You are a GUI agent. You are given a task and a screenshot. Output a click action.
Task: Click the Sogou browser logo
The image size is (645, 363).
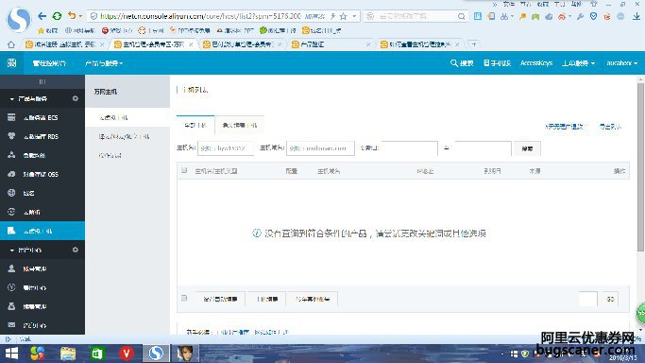19,19
